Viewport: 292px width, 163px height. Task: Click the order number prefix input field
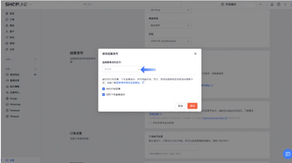click(173, 148)
